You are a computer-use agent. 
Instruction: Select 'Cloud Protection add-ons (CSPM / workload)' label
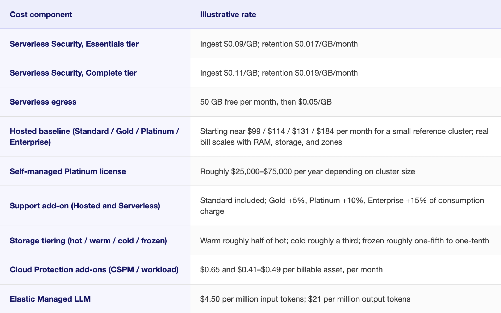point(94,269)
